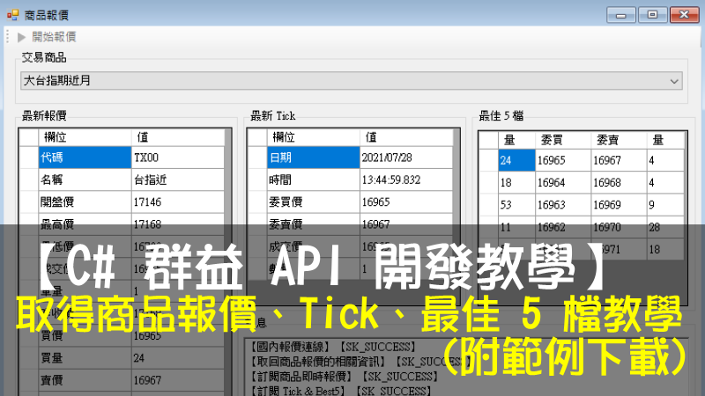Click the 最新報價 grid vertical scrollbar

[x=227, y=262]
